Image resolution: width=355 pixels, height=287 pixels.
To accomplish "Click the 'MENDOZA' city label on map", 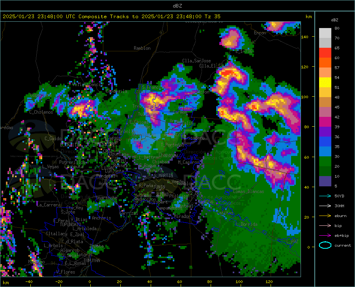I will click(105, 144).
